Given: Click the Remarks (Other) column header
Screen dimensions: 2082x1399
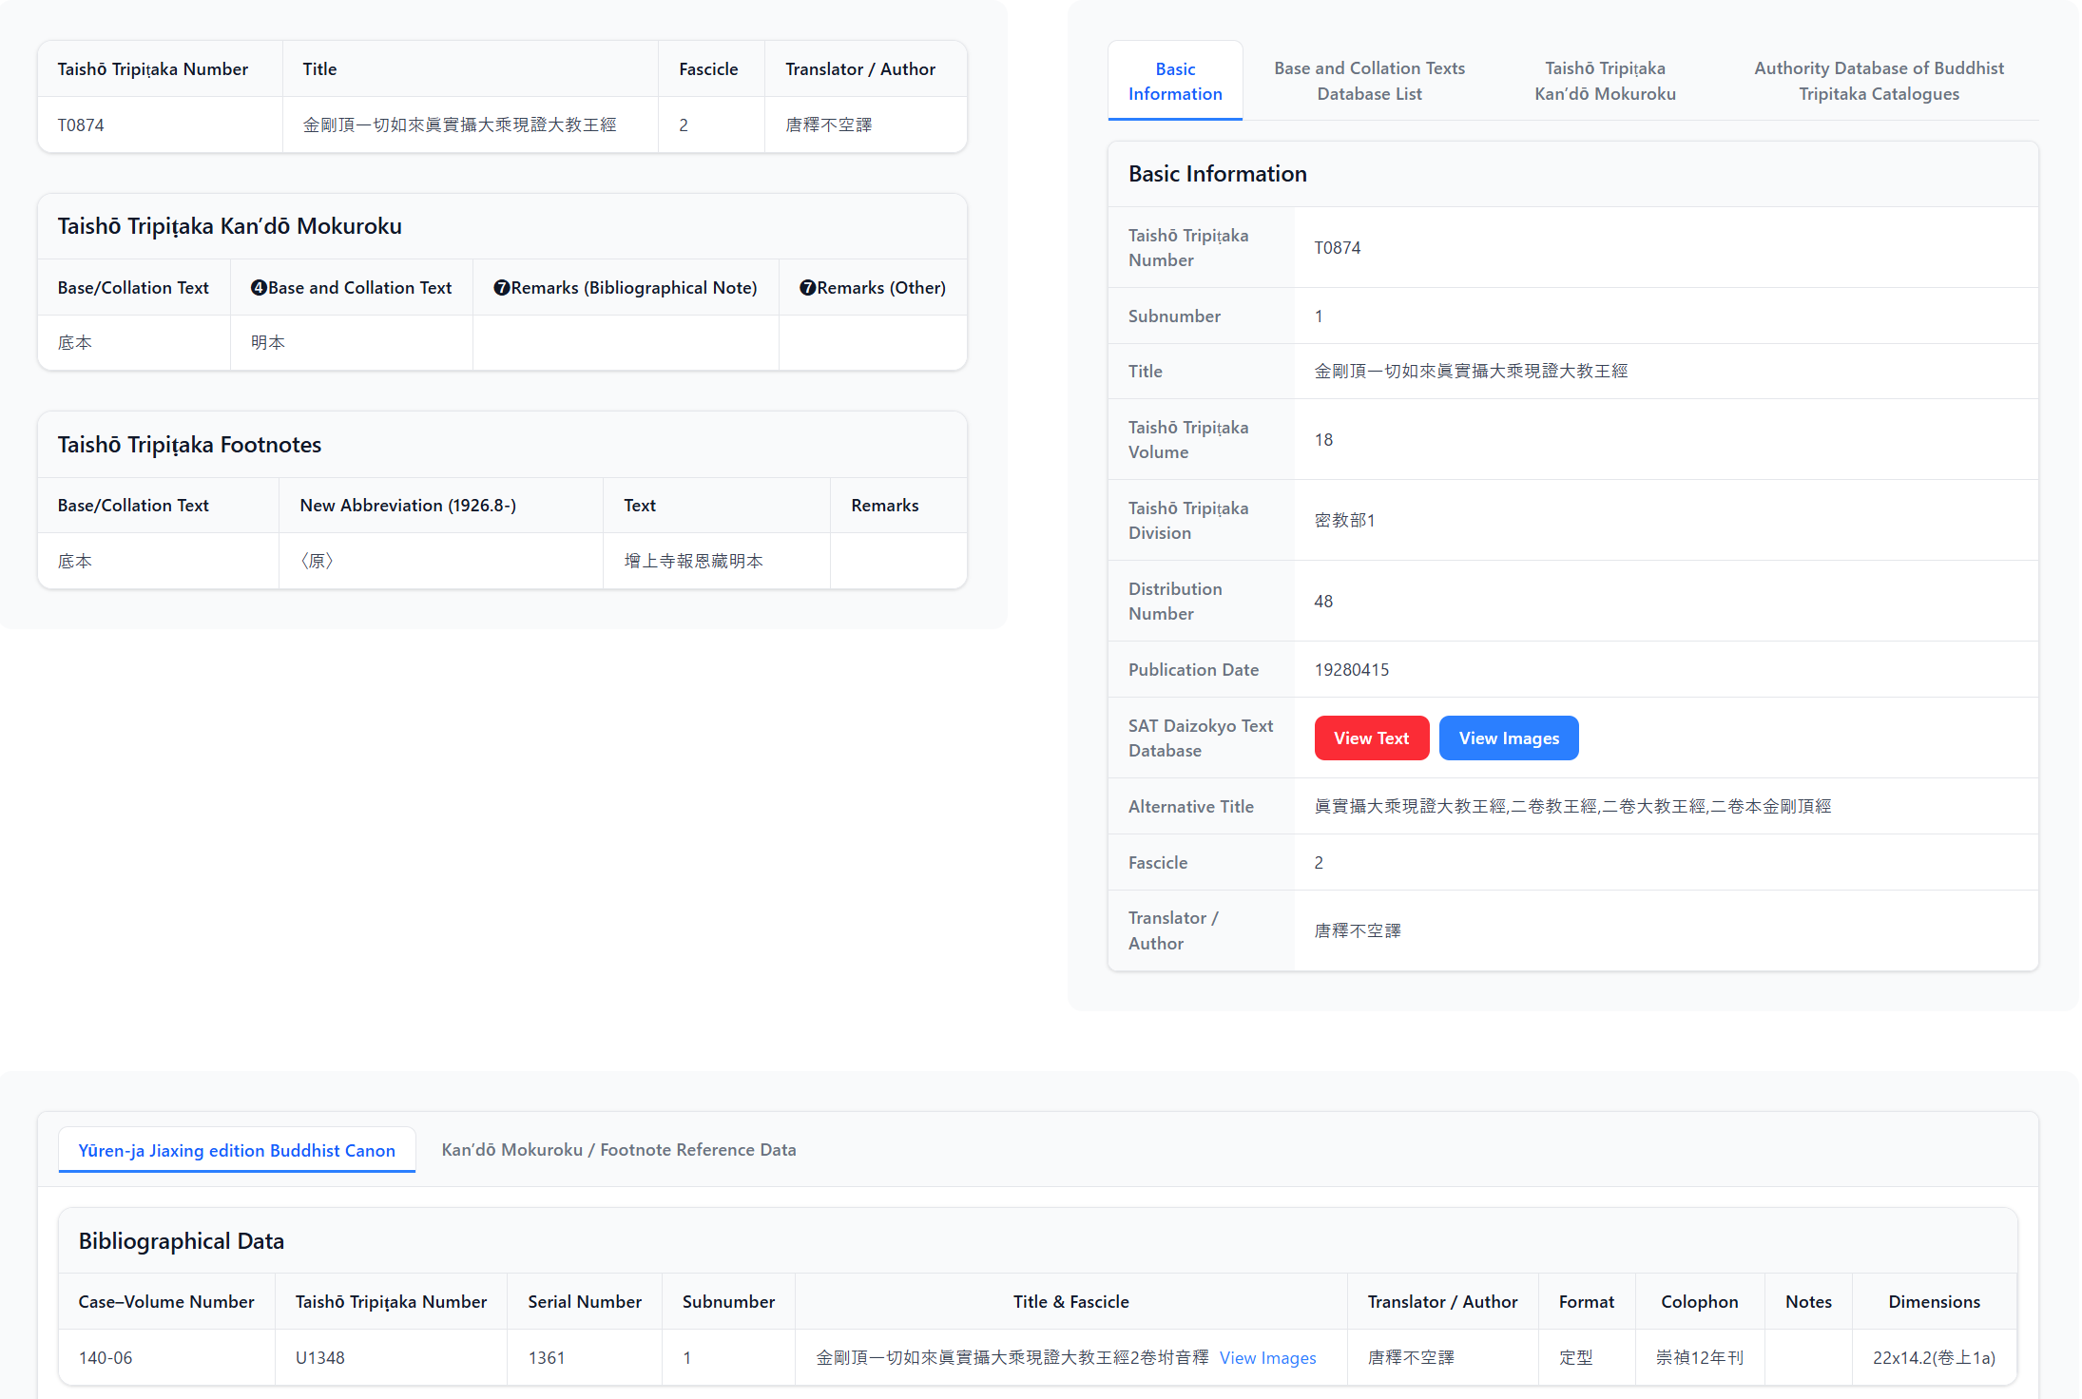Looking at the screenshot, I should (872, 288).
